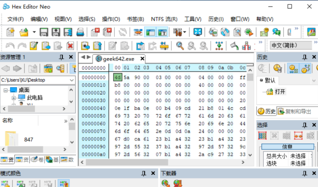Click first globe icon in 下载器 panel

point(166,183)
